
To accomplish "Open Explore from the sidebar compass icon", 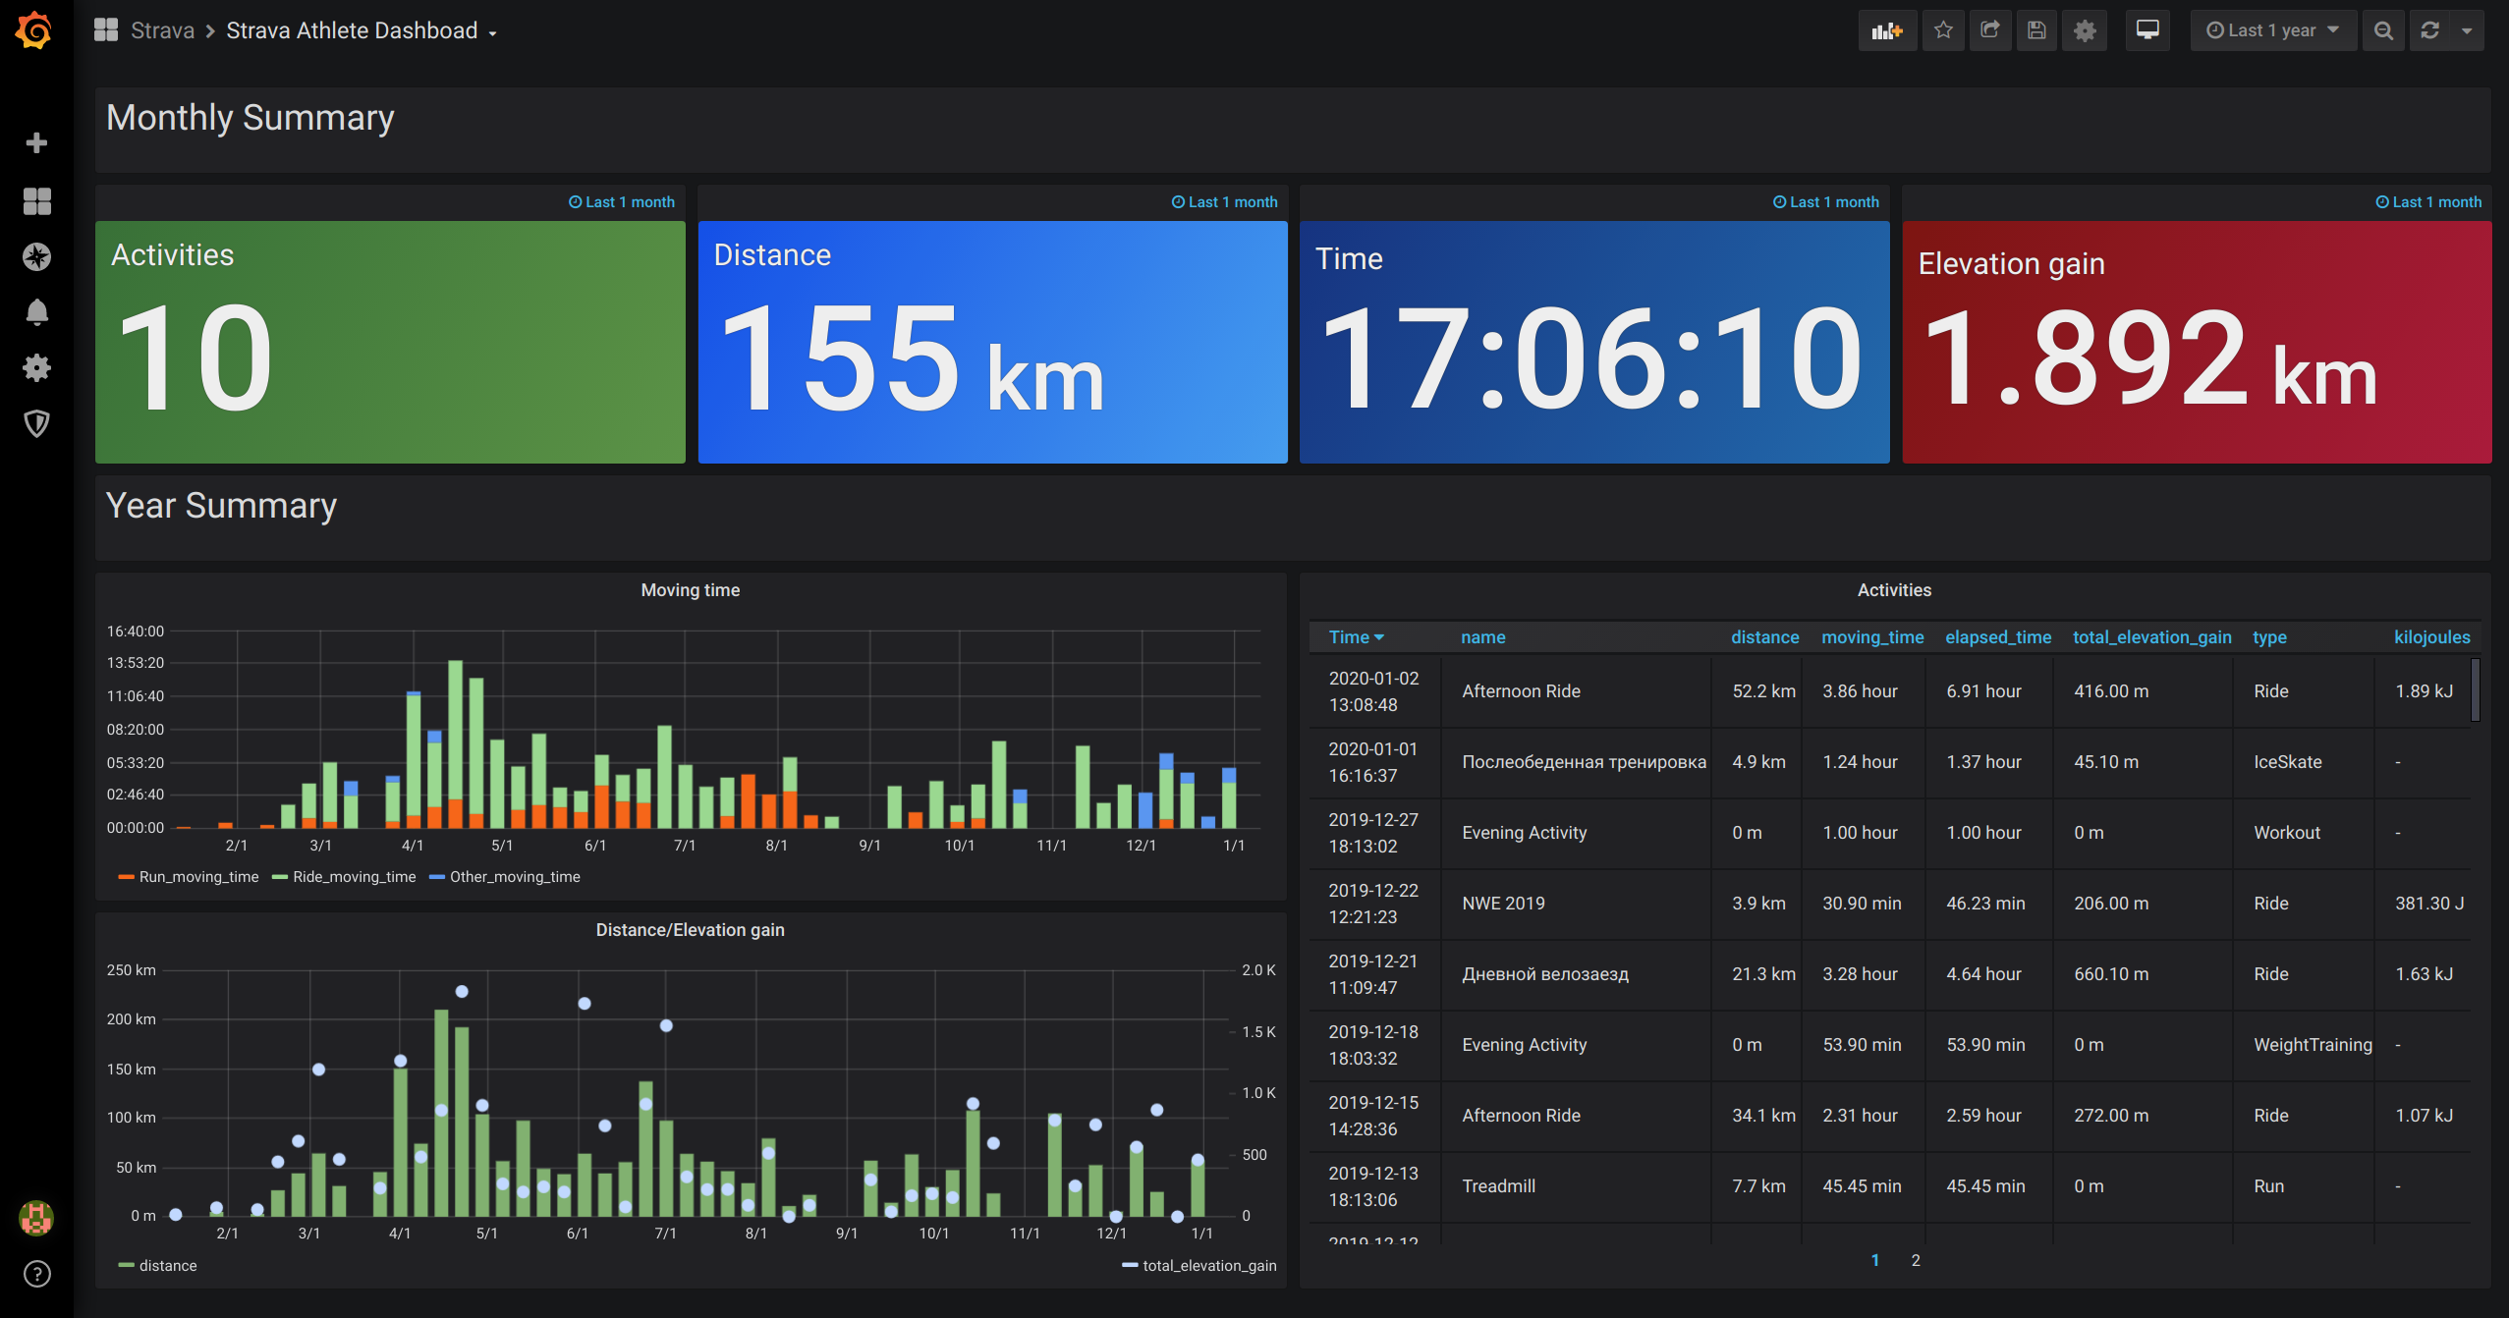I will (36, 256).
